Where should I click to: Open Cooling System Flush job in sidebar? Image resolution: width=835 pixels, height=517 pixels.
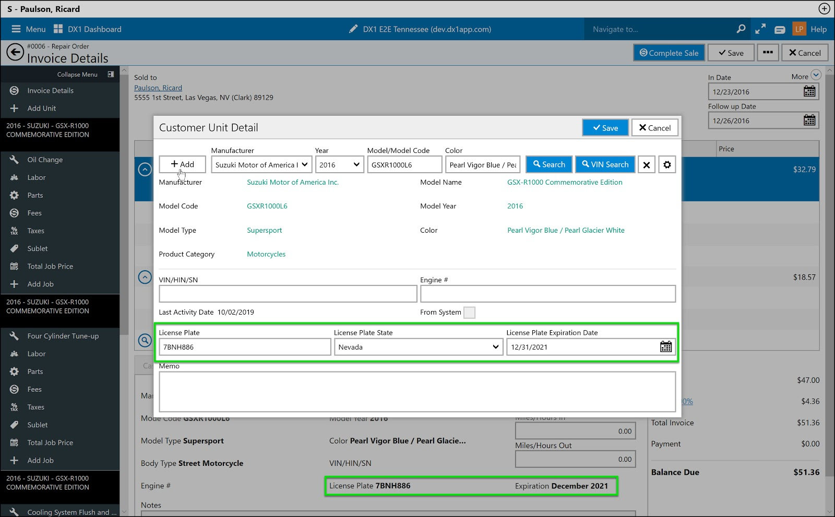[x=60, y=512]
